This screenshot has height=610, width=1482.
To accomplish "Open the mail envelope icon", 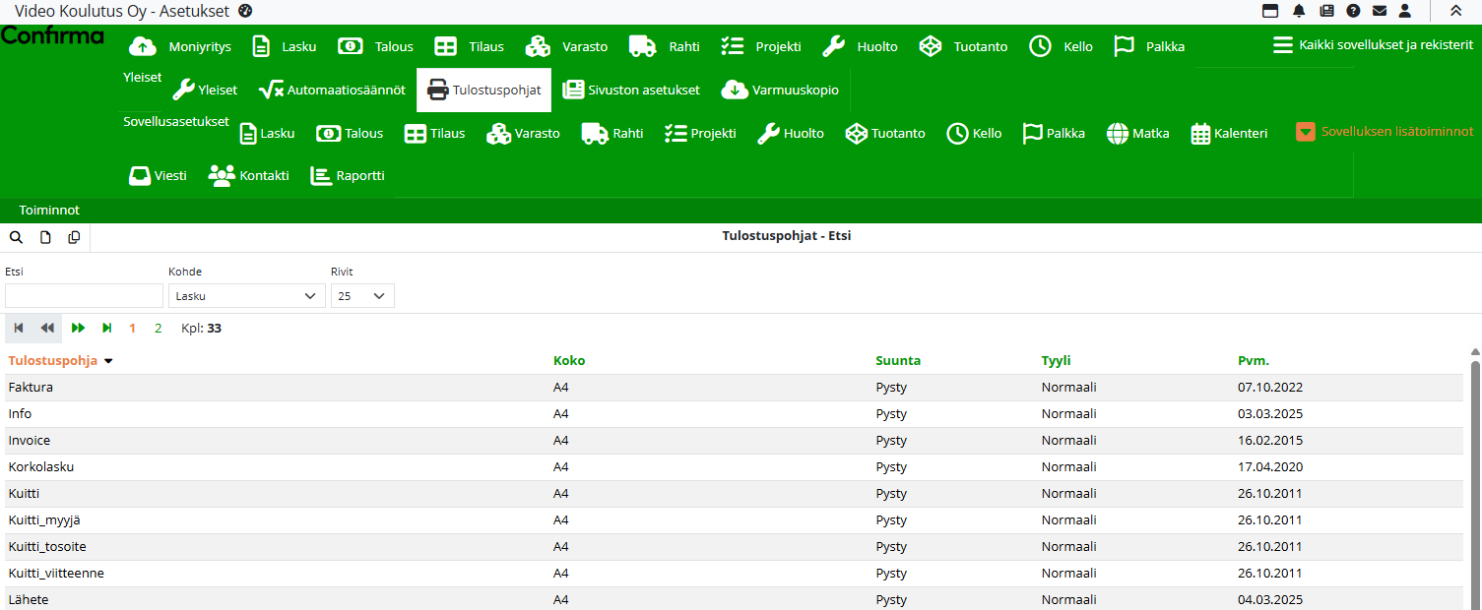I will coord(1380,11).
